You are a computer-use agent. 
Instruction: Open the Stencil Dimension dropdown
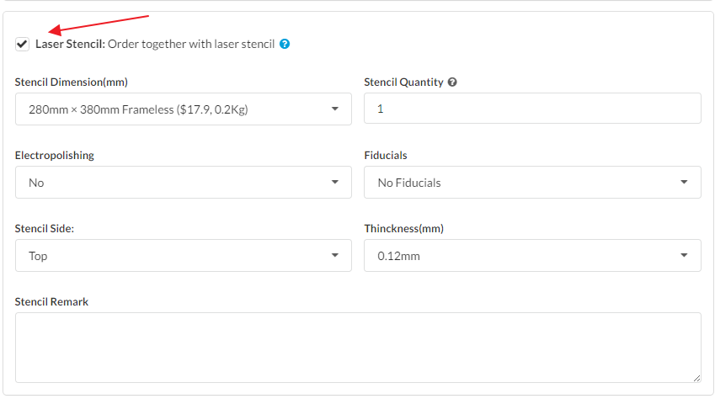pos(183,109)
